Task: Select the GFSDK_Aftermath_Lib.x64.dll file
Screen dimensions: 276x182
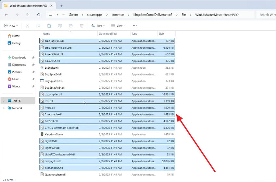Action: [107, 128]
